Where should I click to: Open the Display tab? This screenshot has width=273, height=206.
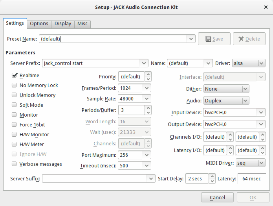tap(63, 24)
